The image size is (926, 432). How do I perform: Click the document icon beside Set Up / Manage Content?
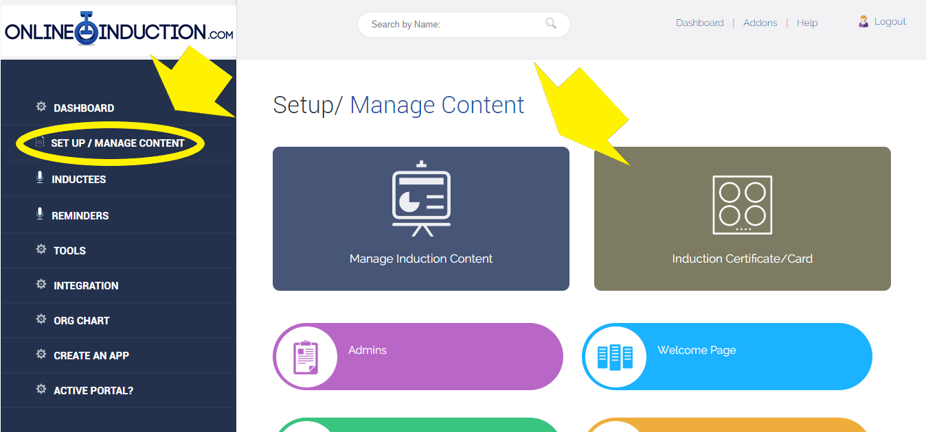[40, 142]
